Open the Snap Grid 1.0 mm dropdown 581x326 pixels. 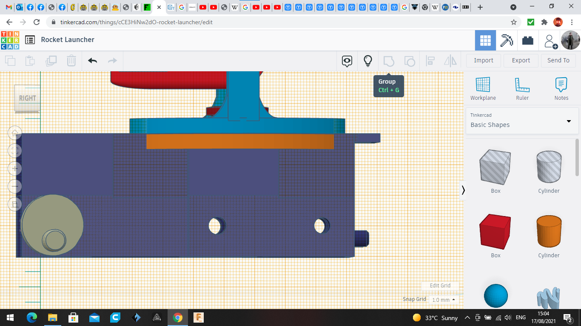tap(443, 300)
